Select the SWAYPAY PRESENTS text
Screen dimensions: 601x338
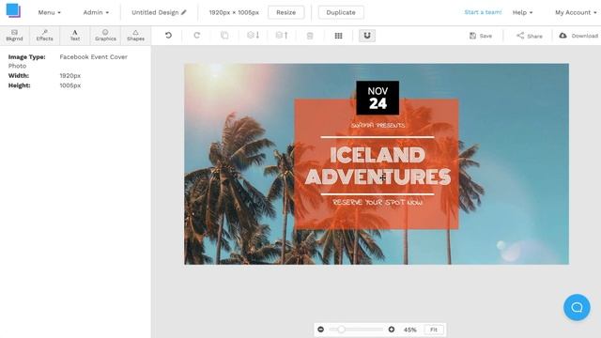tap(378, 125)
